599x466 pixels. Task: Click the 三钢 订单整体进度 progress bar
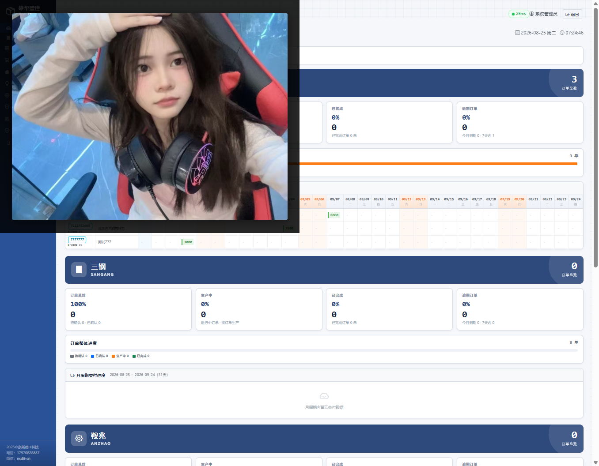tap(324, 350)
